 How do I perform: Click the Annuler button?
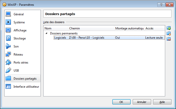click(x=142, y=102)
